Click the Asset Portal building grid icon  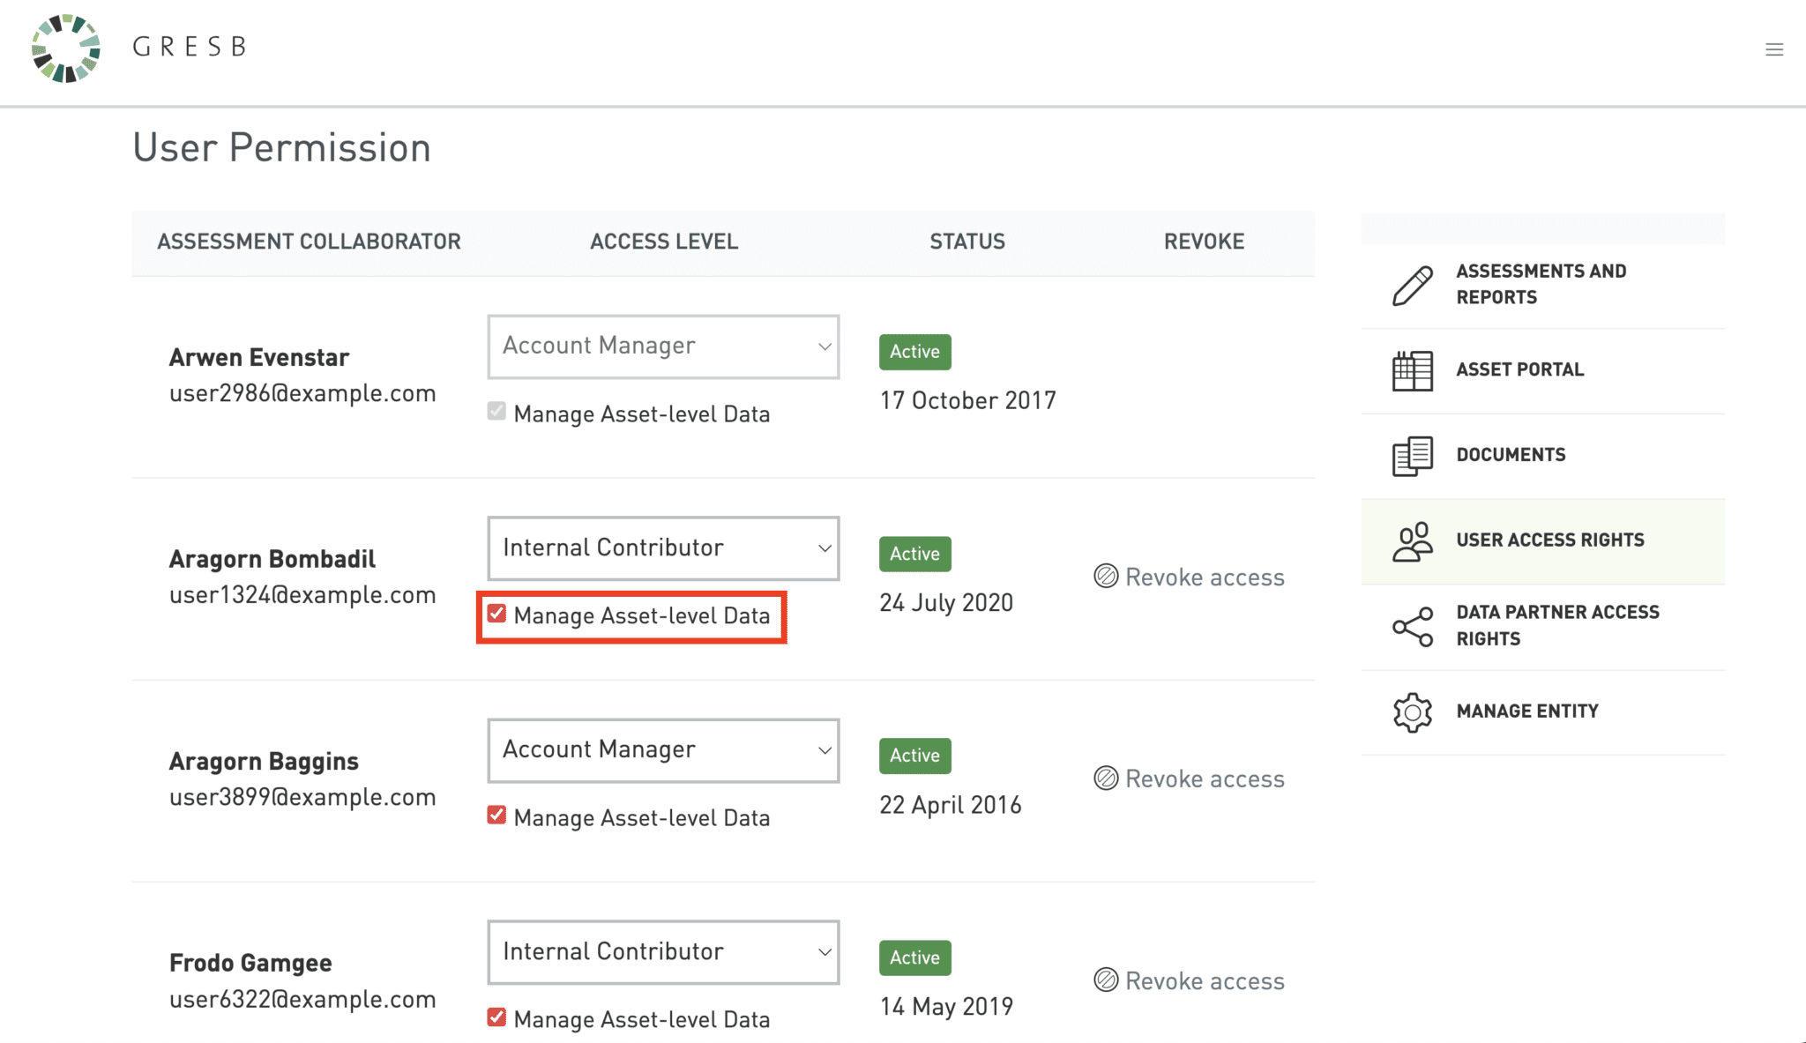[1412, 370]
